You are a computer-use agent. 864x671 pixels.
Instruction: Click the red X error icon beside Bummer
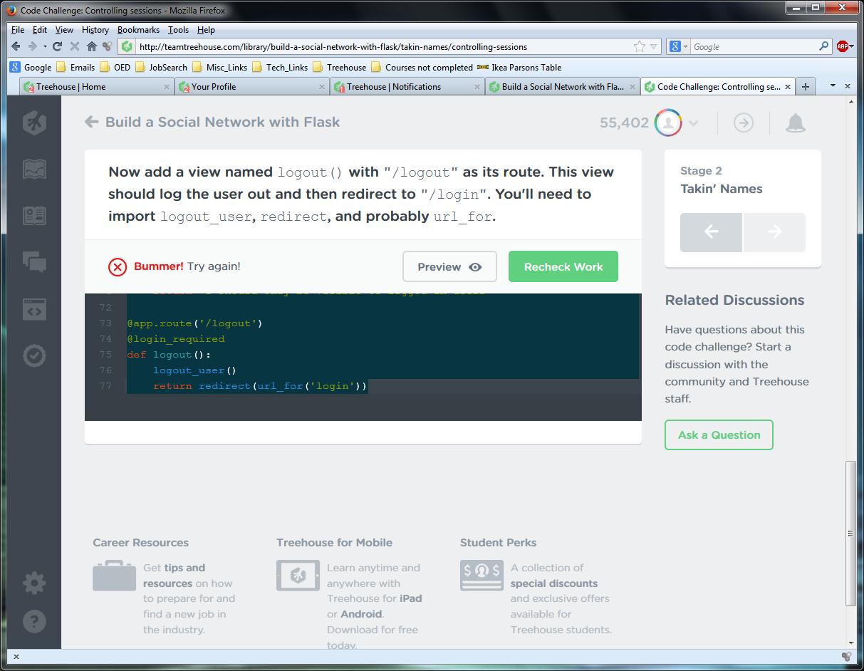click(118, 266)
